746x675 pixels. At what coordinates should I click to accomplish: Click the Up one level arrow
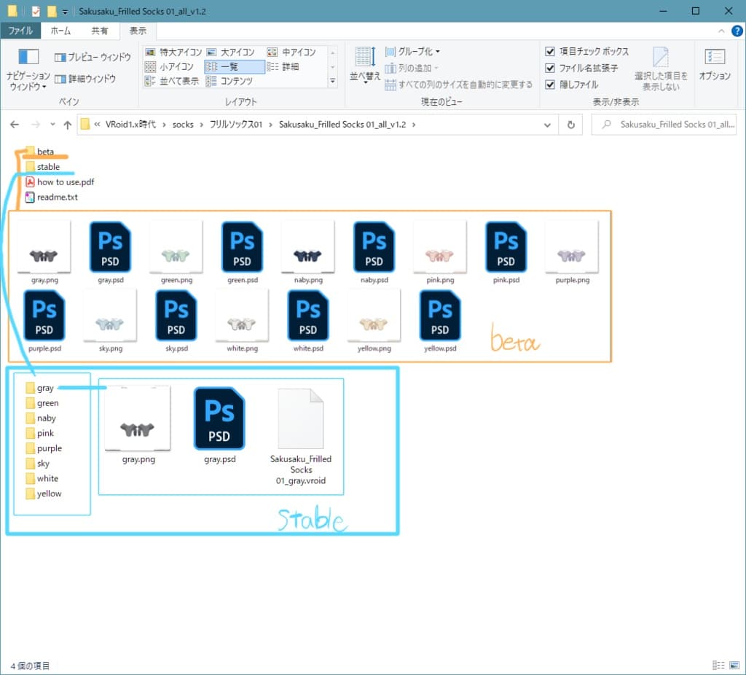pos(68,125)
